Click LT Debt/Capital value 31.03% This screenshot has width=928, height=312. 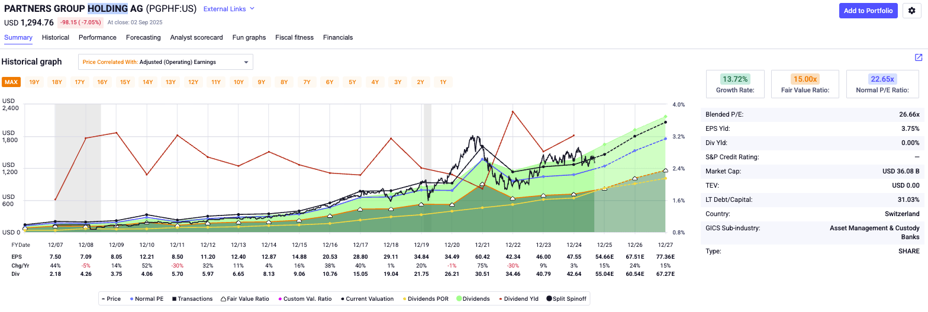coord(909,200)
